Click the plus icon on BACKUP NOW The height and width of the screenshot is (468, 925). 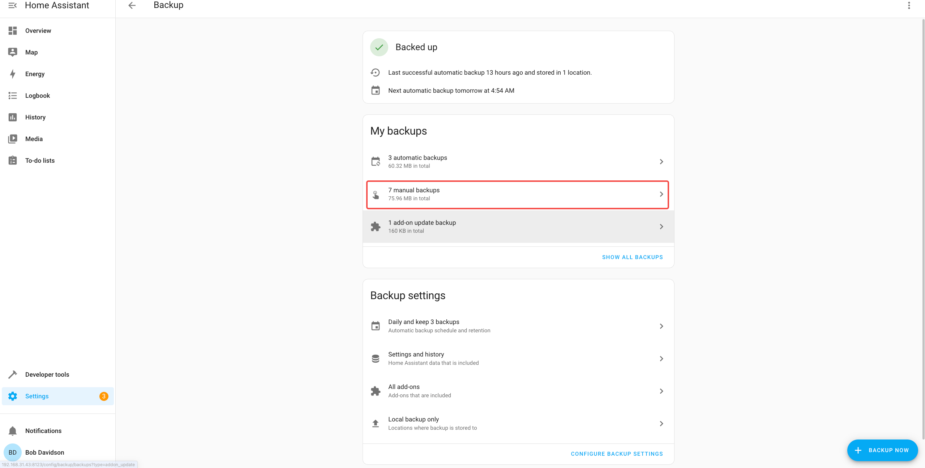(x=858, y=450)
